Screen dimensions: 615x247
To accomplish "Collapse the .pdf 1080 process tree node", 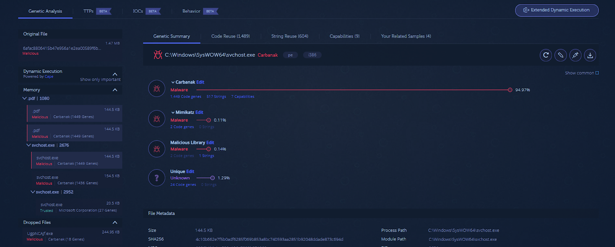I will 25,98.
